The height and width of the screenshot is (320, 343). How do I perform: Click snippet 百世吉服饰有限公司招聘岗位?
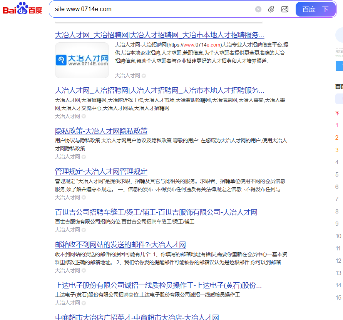tap(125, 222)
